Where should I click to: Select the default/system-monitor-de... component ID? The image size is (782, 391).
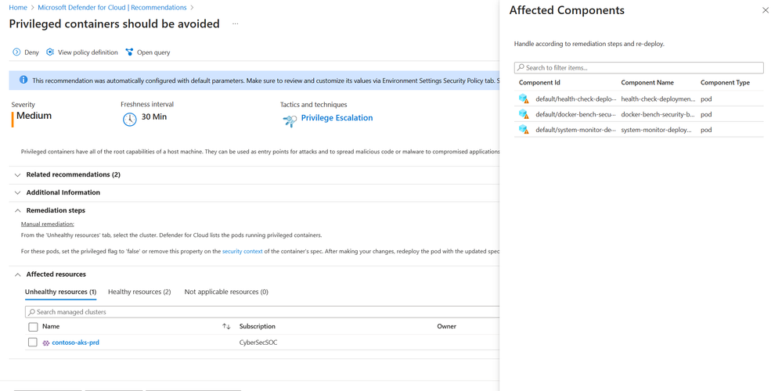(x=576, y=130)
